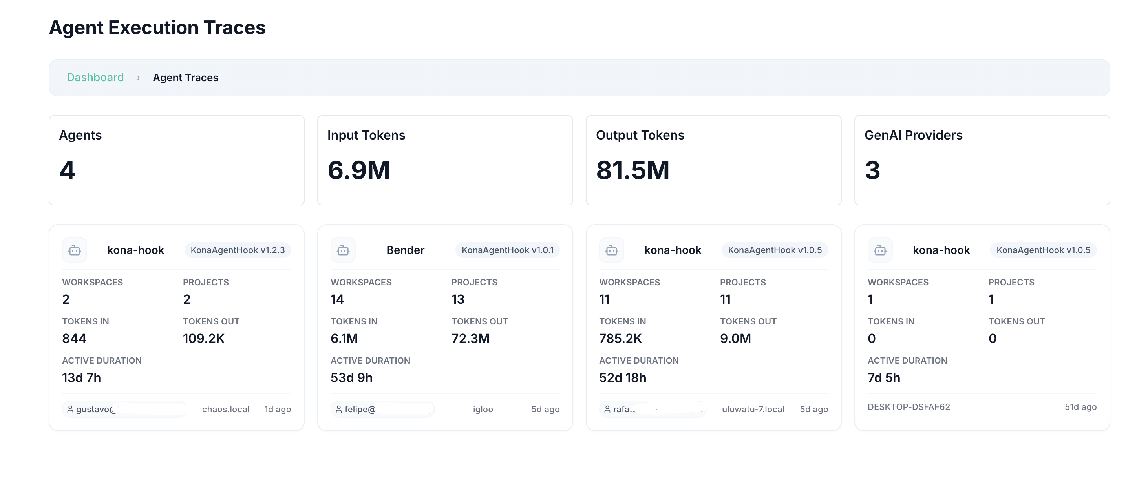Click Bender's workspaces count 14
The height and width of the screenshot is (493, 1148).
point(337,299)
